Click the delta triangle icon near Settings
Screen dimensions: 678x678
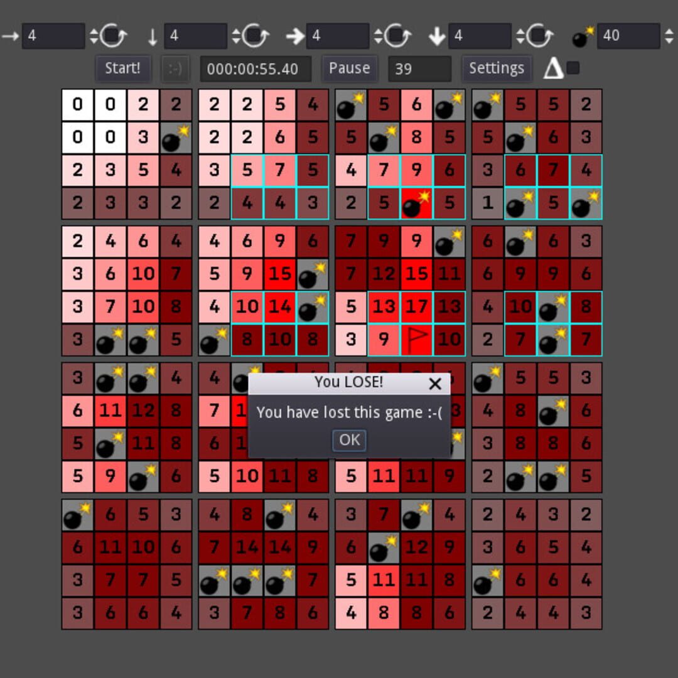(553, 68)
